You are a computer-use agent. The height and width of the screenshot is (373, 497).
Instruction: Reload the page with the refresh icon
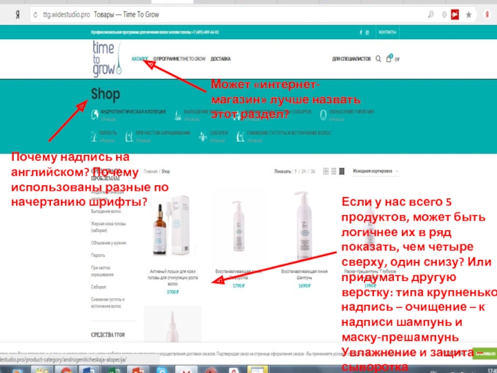35,15
